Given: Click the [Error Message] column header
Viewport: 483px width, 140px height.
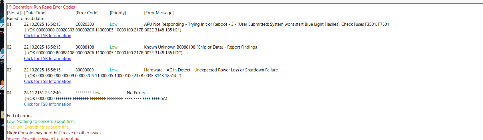Looking at the screenshot, I should click(x=159, y=13).
